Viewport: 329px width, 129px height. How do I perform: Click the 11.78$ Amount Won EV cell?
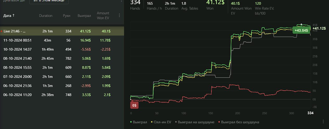[x=105, y=40]
